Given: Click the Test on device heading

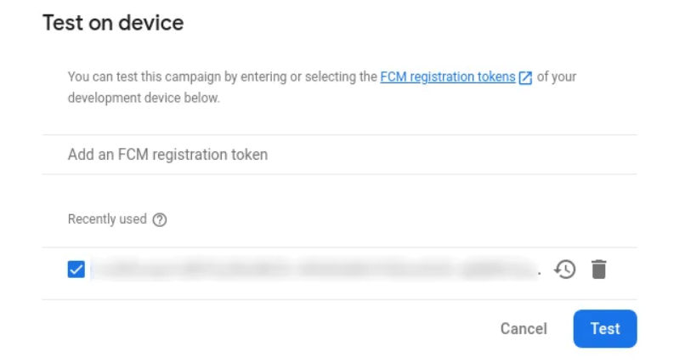Looking at the screenshot, I should tap(113, 23).
